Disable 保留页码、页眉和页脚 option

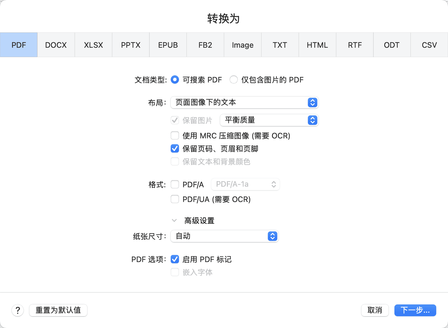(x=175, y=149)
